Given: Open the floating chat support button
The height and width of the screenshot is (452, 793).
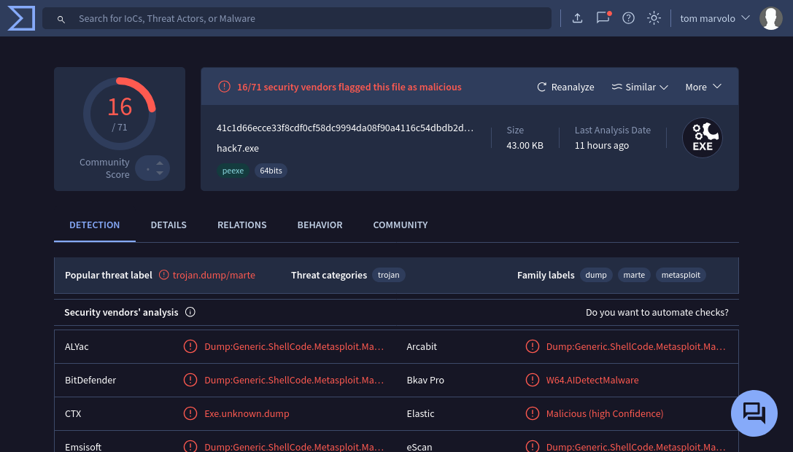Looking at the screenshot, I should pyautogui.click(x=754, y=413).
